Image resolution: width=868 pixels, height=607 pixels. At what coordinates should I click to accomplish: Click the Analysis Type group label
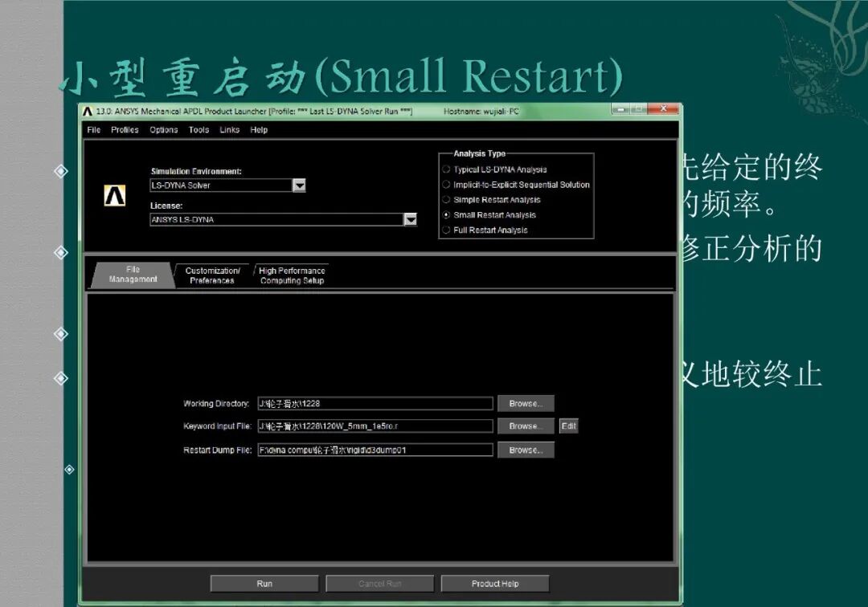(479, 153)
